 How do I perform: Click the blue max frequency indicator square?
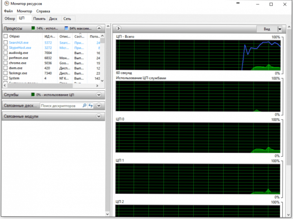[x=66, y=28]
